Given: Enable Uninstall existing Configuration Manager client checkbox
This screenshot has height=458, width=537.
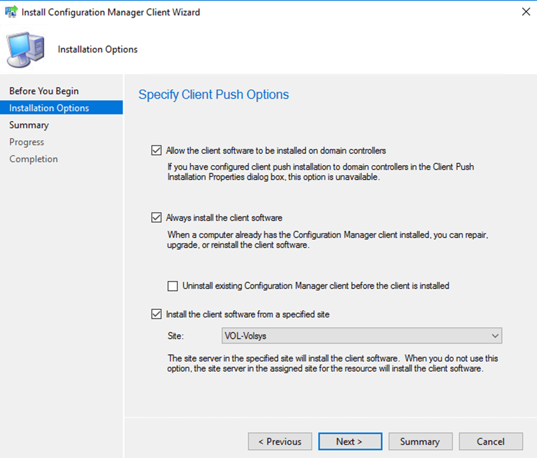Looking at the screenshot, I should (173, 286).
